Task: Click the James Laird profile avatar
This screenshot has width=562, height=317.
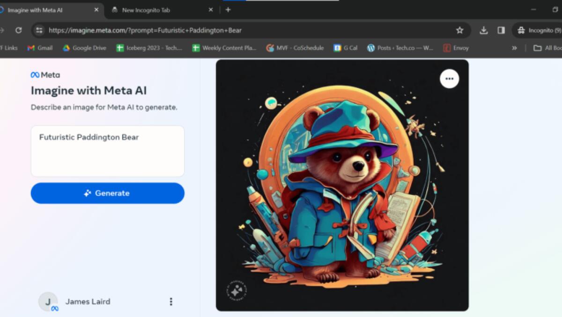Action: [48, 302]
